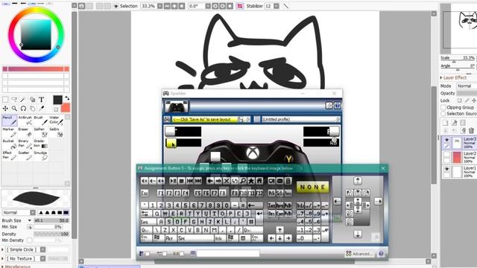This screenshot has height=268, width=477.
Task: Select the Scatter brush tool
Action: [x=25, y=156]
